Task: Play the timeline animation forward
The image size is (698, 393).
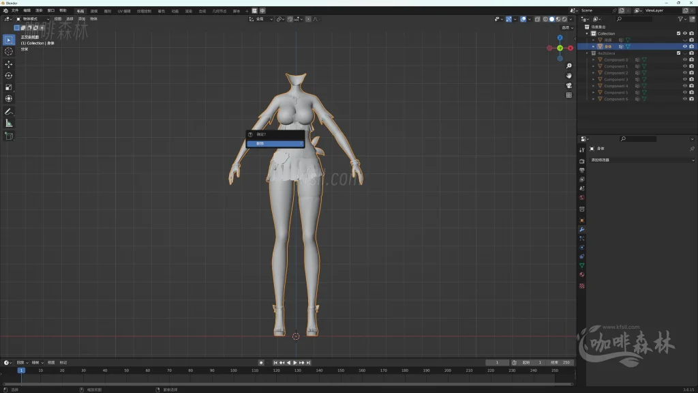Action: [294, 363]
